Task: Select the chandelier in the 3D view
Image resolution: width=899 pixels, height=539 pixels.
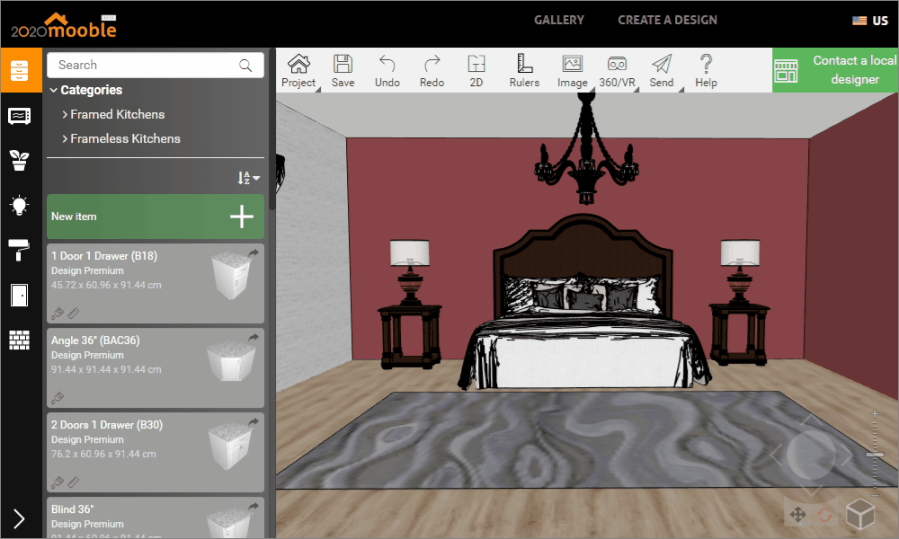Action: pos(586,149)
